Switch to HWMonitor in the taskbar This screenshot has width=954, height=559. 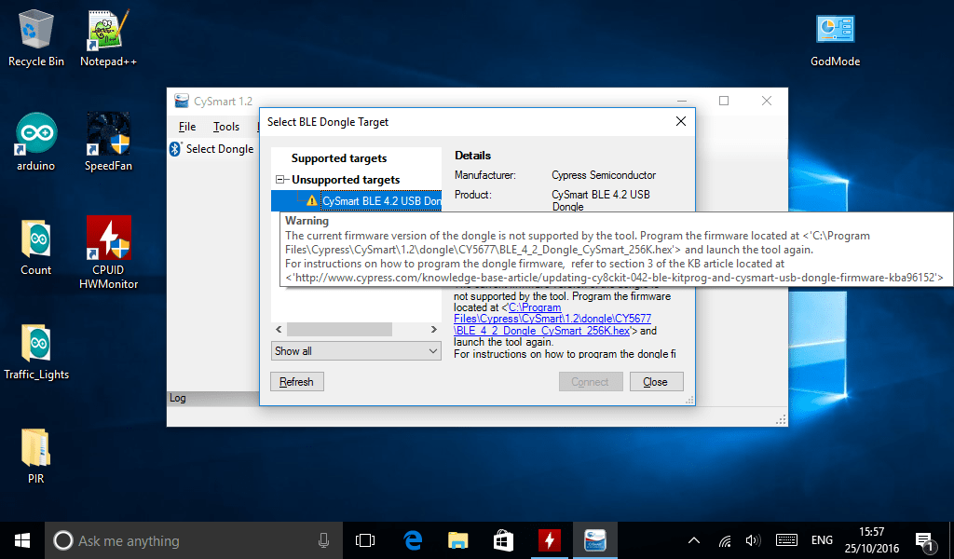tap(549, 540)
